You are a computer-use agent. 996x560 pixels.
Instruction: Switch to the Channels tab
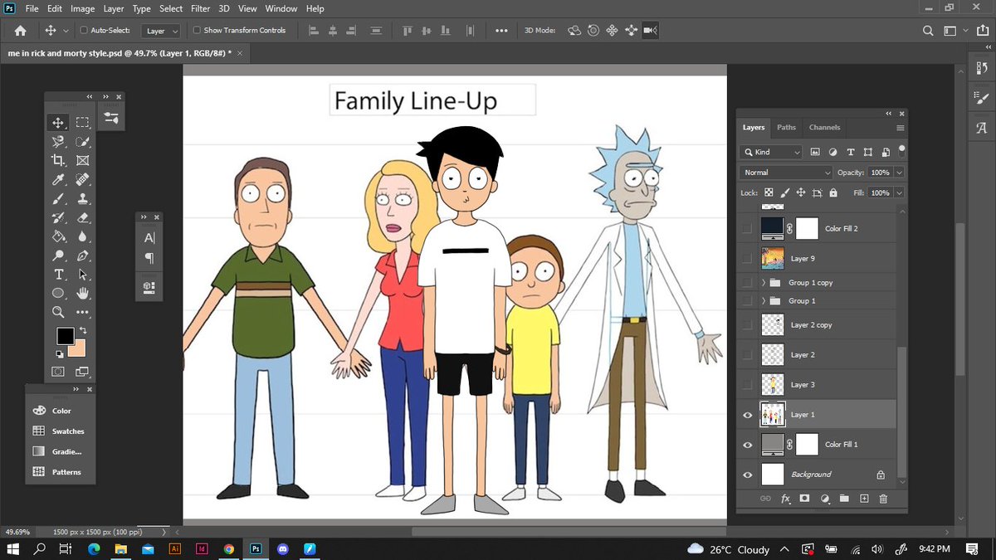824,128
